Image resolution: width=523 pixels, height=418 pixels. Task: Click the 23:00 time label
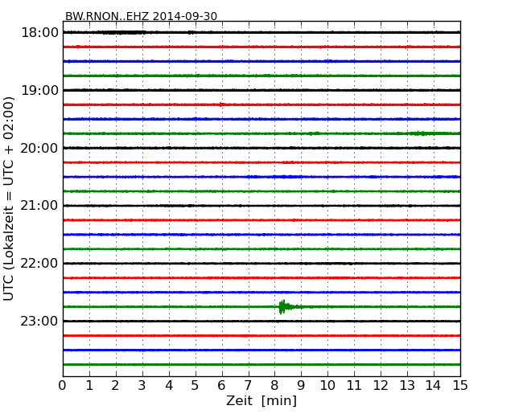[x=39, y=321]
